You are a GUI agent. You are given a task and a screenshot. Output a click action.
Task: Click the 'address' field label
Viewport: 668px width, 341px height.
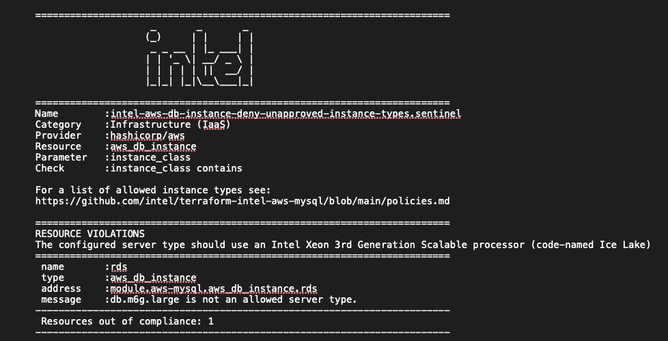coord(61,288)
